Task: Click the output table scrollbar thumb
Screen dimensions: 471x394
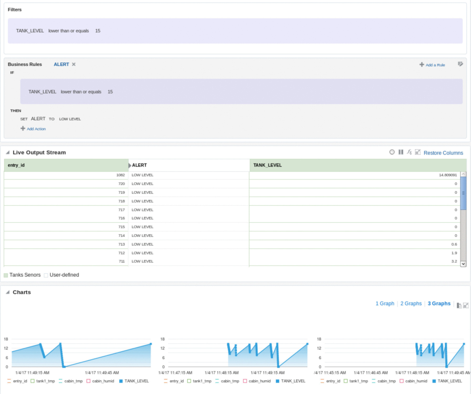Action: pos(464,193)
